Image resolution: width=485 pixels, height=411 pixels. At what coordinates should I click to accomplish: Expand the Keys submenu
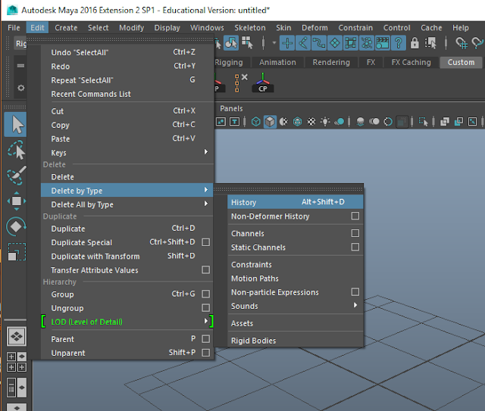(127, 152)
